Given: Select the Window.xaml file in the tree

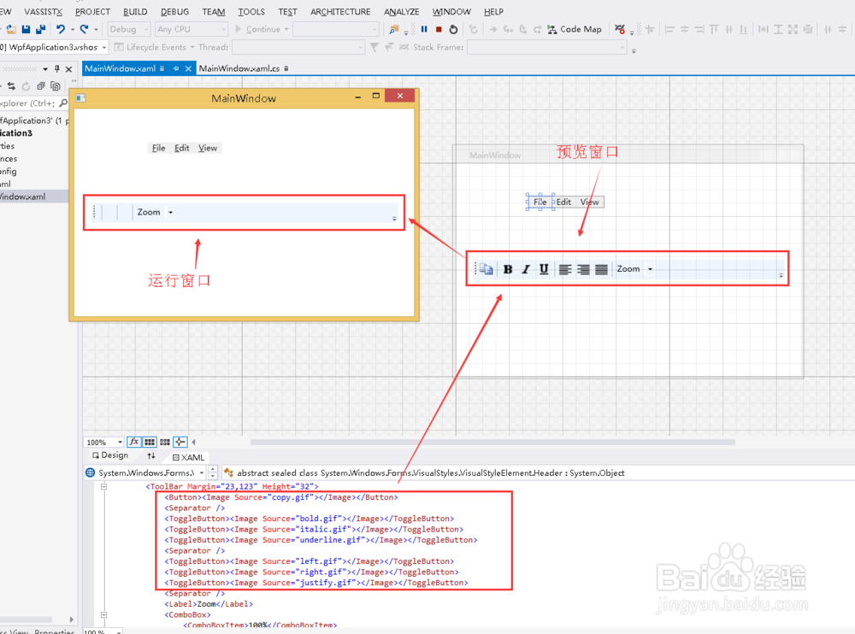Looking at the screenshot, I should pyautogui.click(x=34, y=197).
